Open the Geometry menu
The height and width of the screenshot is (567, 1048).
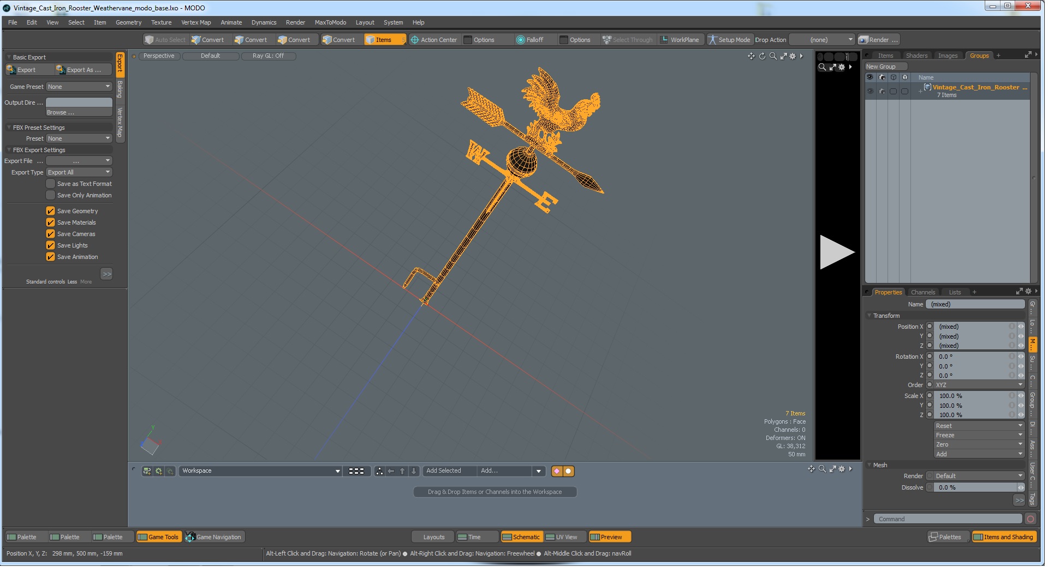coord(128,22)
